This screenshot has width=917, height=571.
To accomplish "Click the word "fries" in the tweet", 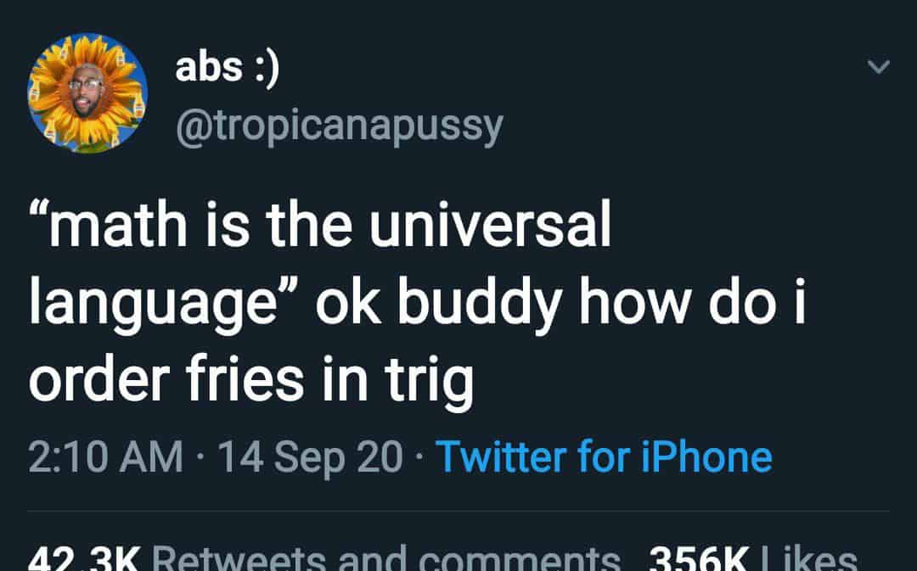I will click(x=241, y=379).
